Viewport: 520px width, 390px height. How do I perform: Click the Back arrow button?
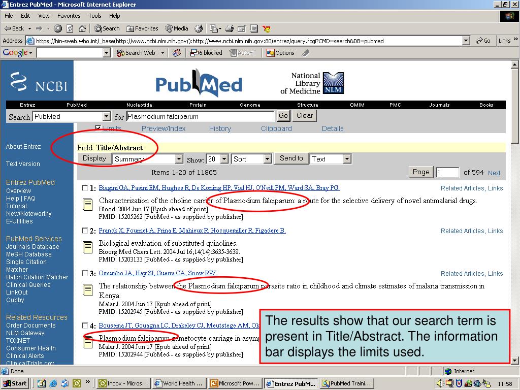[14, 28]
